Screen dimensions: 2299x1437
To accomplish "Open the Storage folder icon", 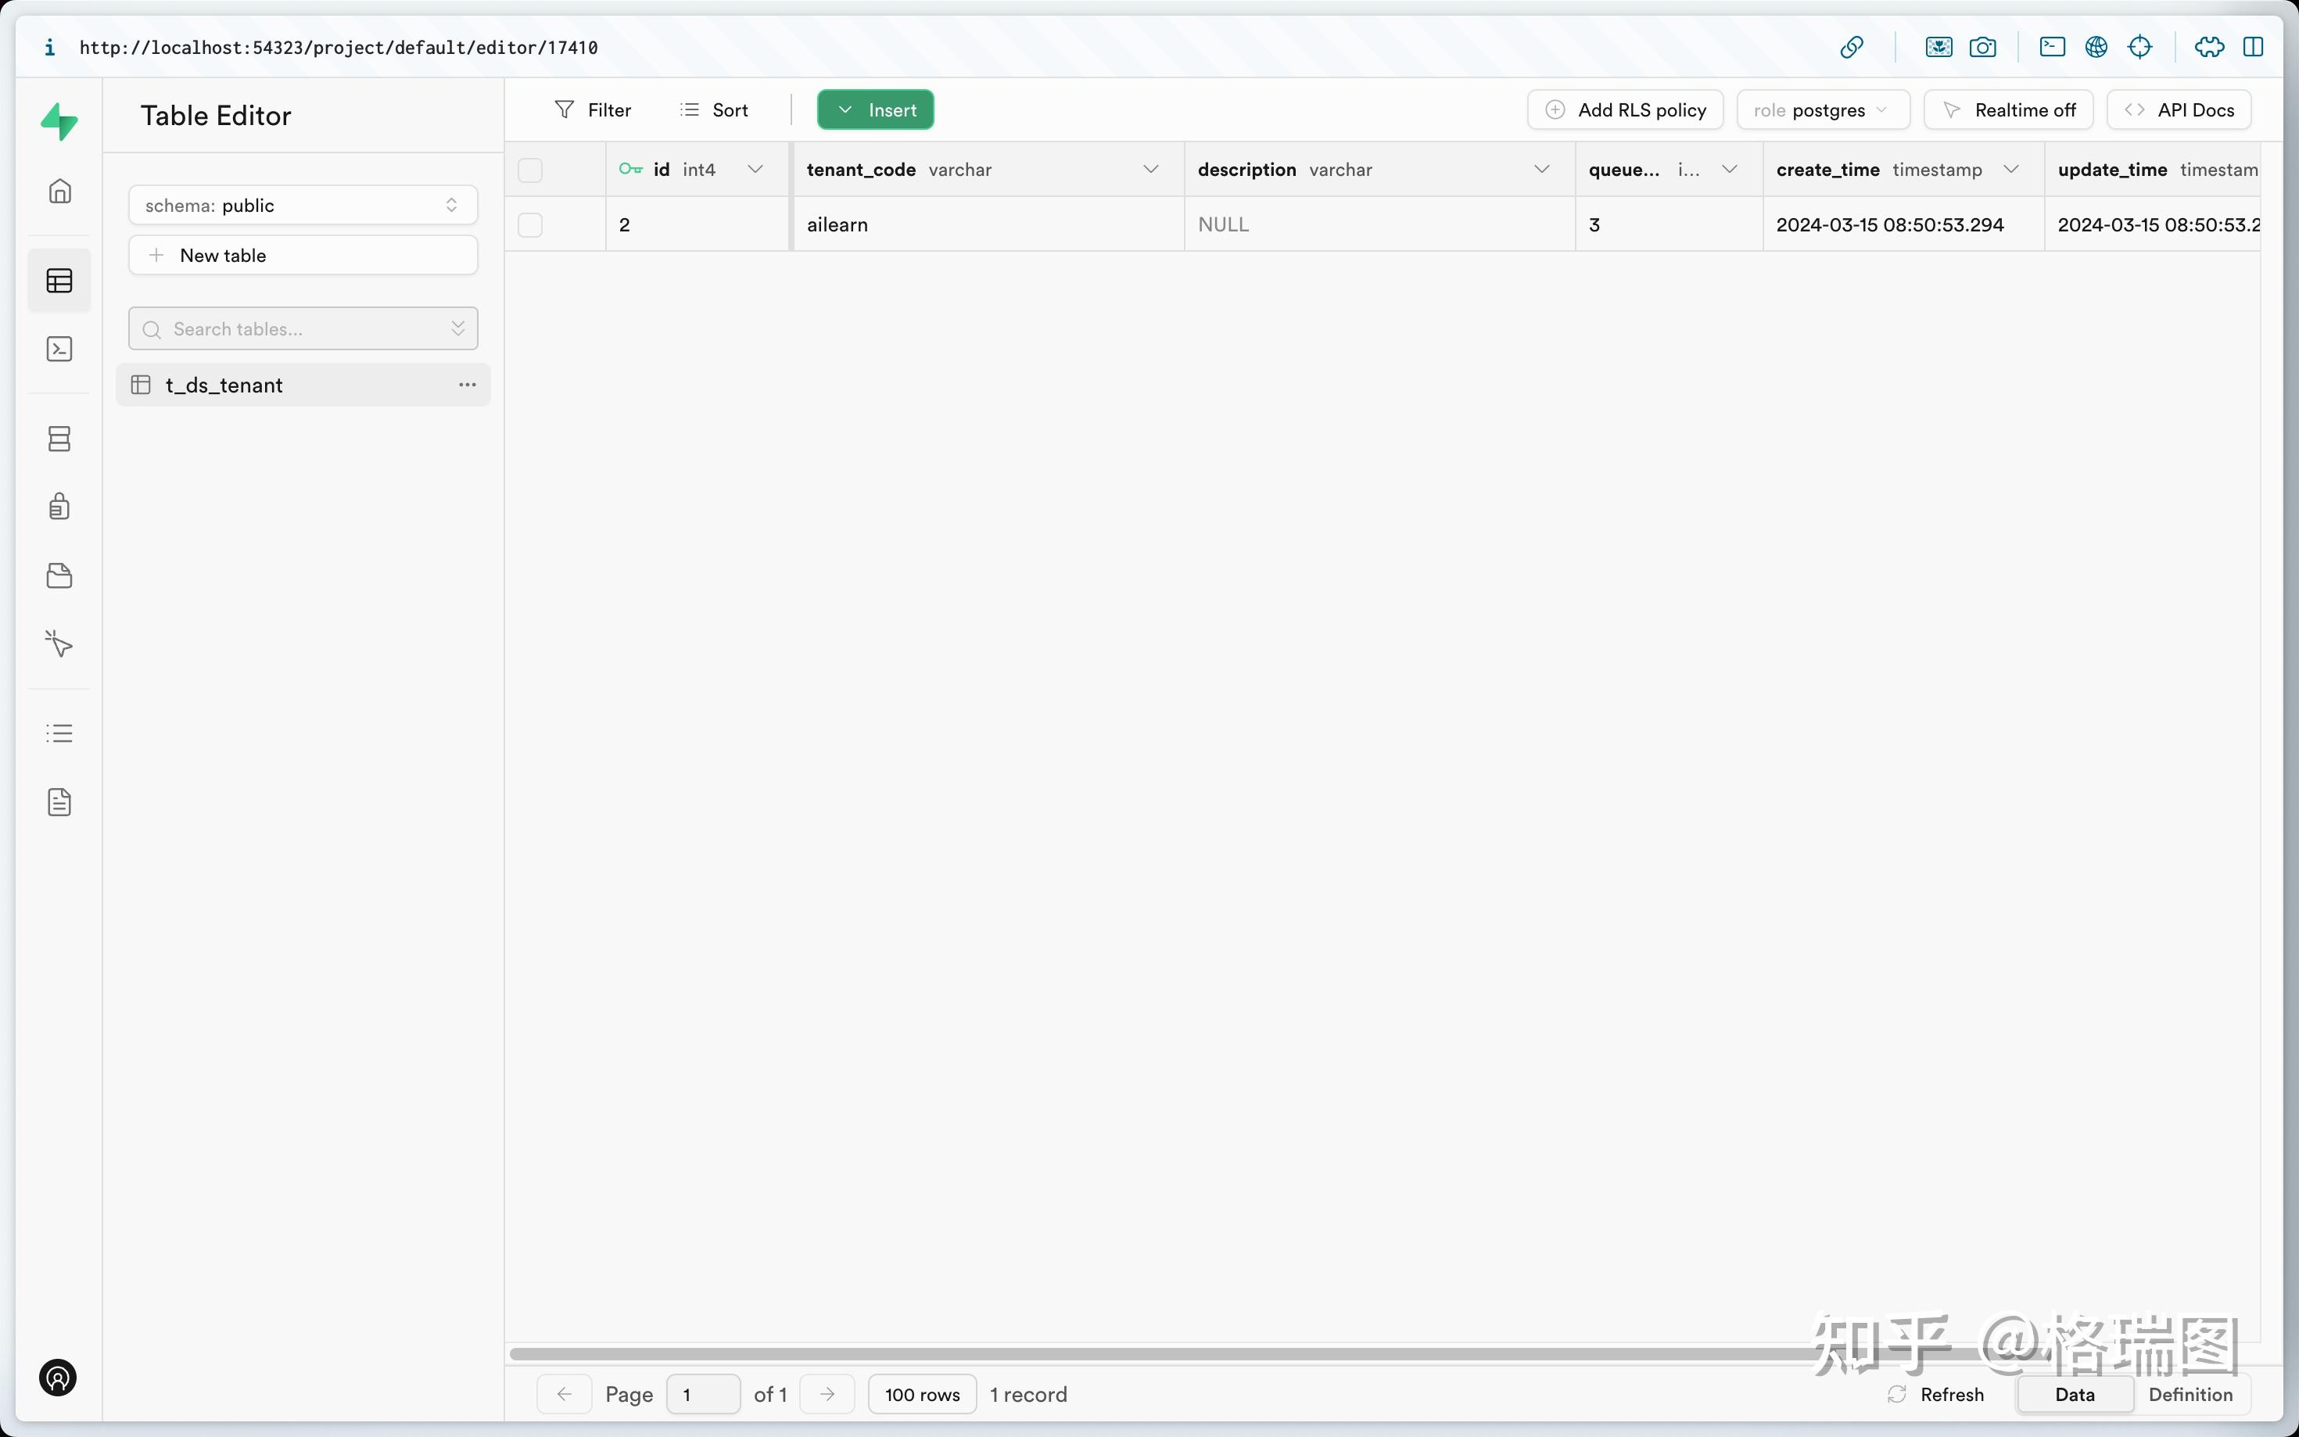I will [59, 575].
